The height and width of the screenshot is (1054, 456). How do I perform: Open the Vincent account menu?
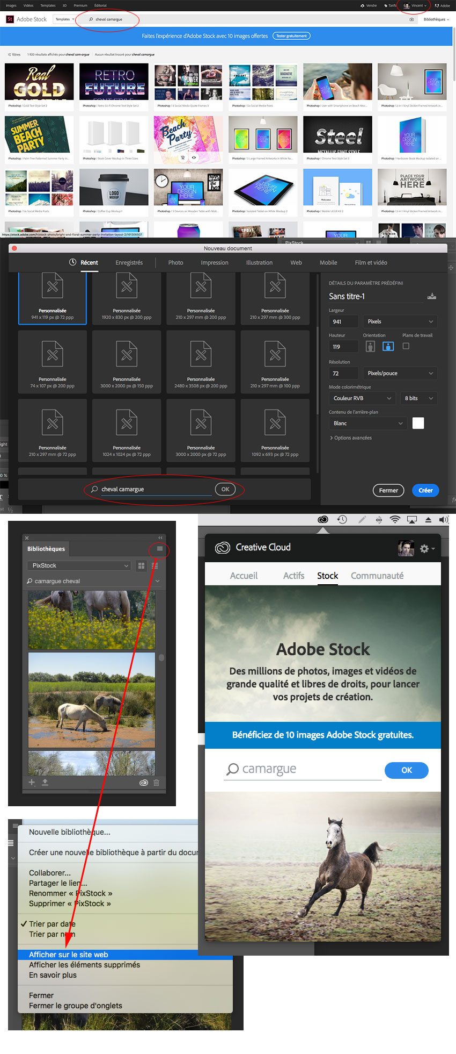416,5
